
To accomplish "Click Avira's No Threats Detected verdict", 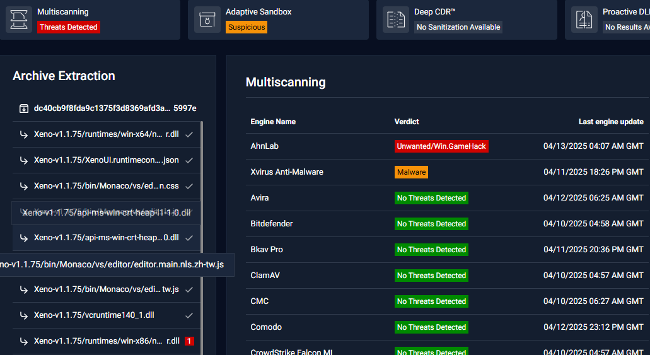I will [x=431, y=198].
